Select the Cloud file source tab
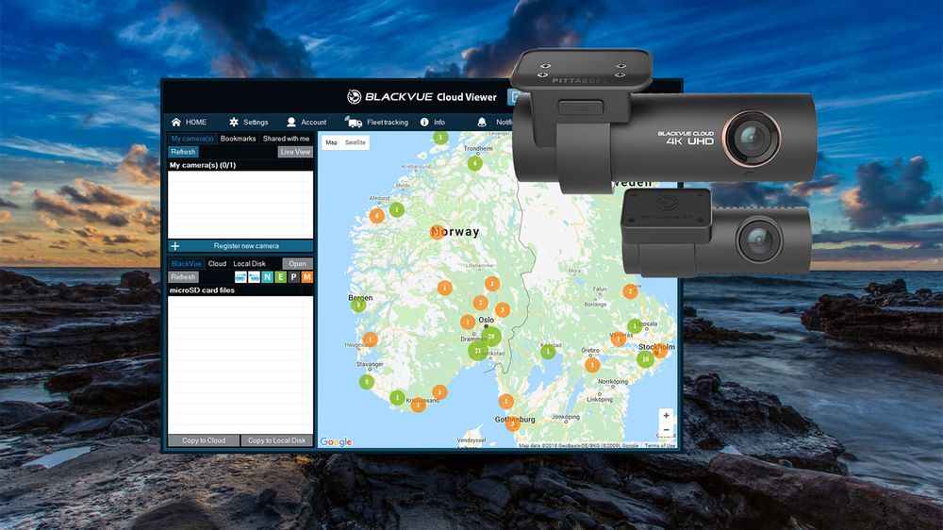The height and width of the screenshot is (530, 943). click(x=217, y=263)
